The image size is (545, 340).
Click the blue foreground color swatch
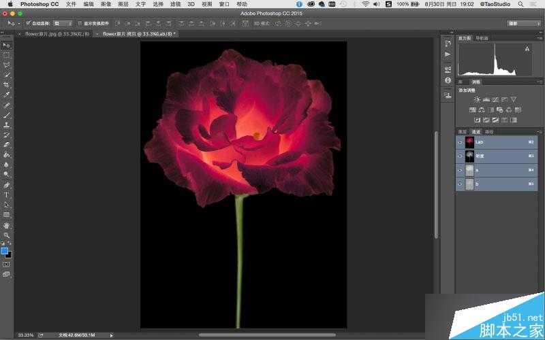[x=5, y=251]
